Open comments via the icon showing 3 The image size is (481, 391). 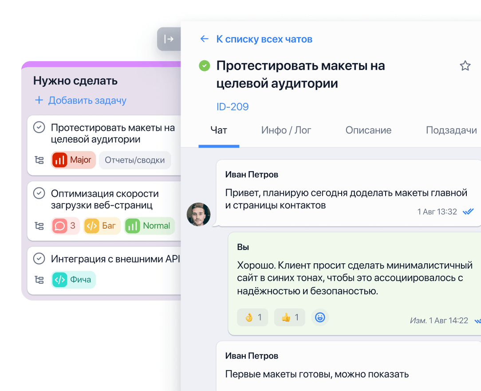click(x=65, y=226)
